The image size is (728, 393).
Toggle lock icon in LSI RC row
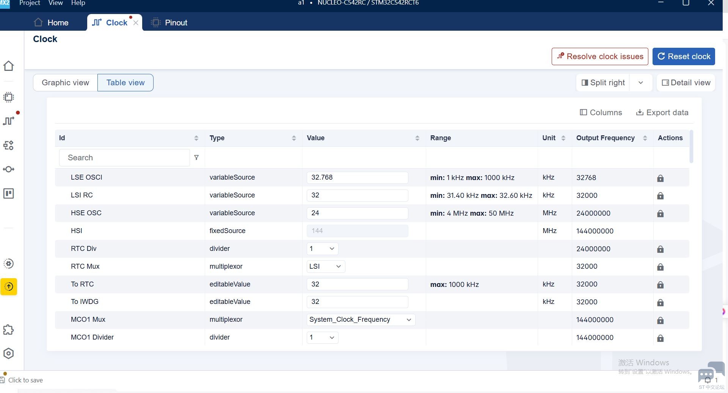click(660, 196)
